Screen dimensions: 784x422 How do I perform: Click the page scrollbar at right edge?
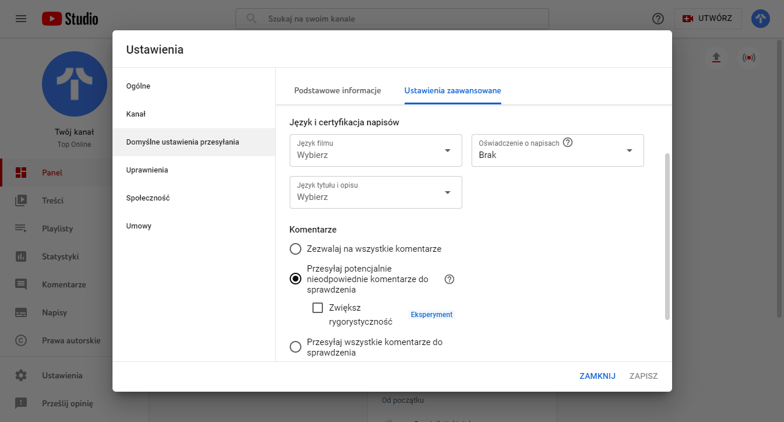780,178
